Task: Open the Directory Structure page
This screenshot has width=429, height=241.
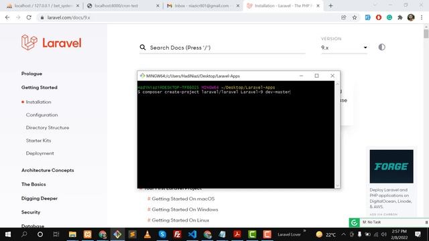Action: tap(48, 128)
